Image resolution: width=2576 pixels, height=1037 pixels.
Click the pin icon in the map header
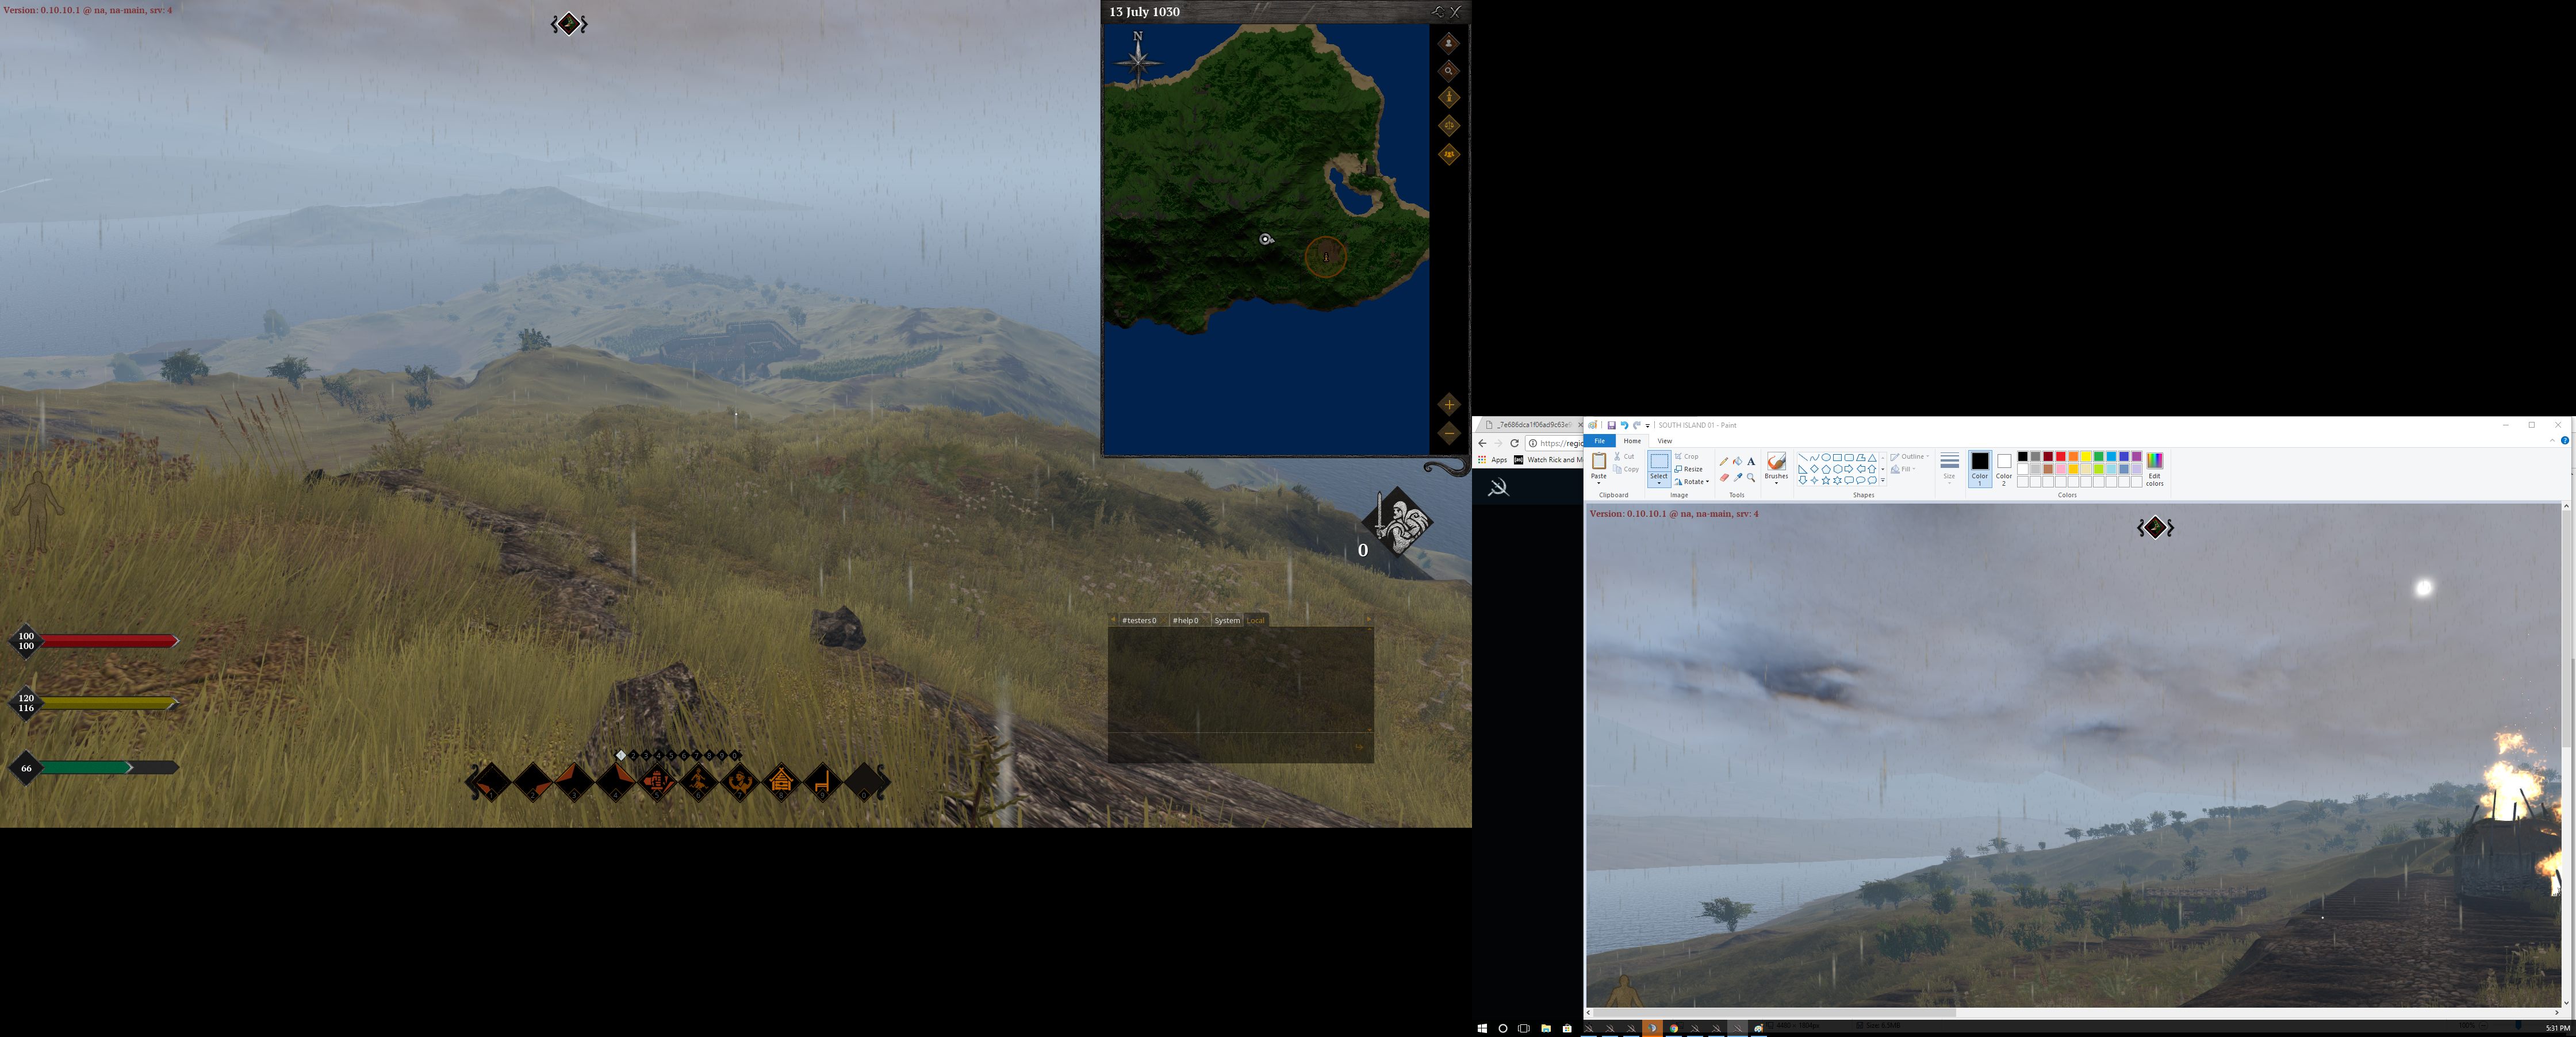(x=1438, y=12)
